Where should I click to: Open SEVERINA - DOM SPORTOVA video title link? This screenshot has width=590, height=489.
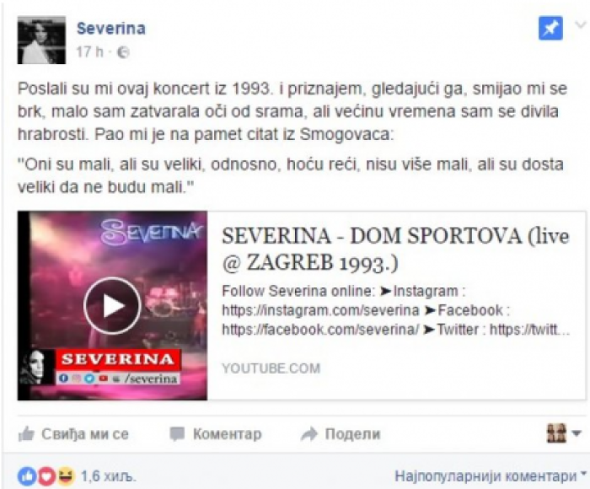click(395, 250)
